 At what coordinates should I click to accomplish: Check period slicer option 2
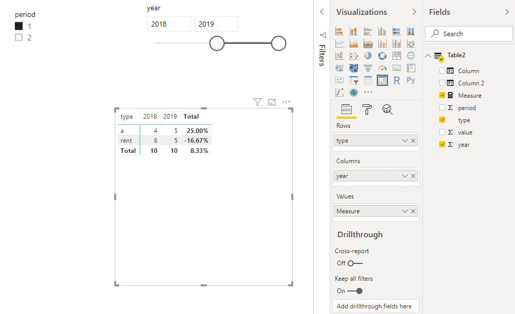click(19, 37)
